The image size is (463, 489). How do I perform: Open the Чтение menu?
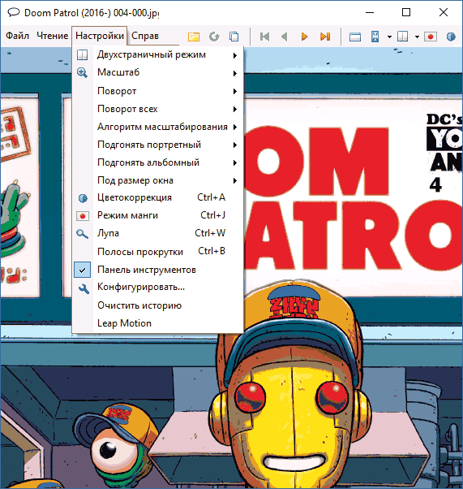[53, 36]
